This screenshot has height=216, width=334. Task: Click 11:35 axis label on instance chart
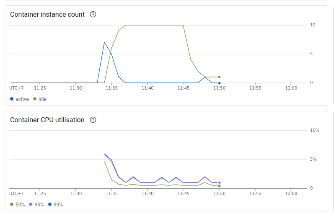pos(111,88)
